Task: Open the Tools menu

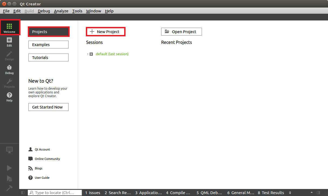Action: click(77, 11)
